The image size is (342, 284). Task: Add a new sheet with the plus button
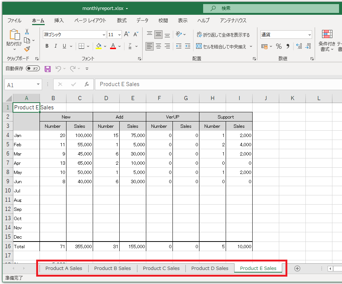click(297, 268)
